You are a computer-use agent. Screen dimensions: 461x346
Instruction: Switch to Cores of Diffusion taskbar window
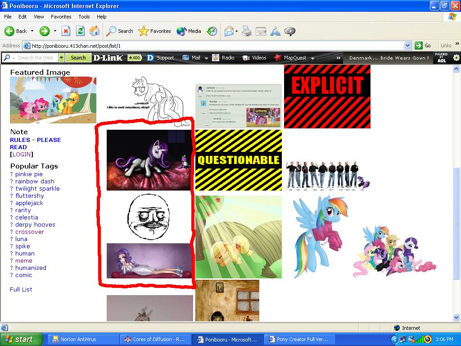[155, 339]
